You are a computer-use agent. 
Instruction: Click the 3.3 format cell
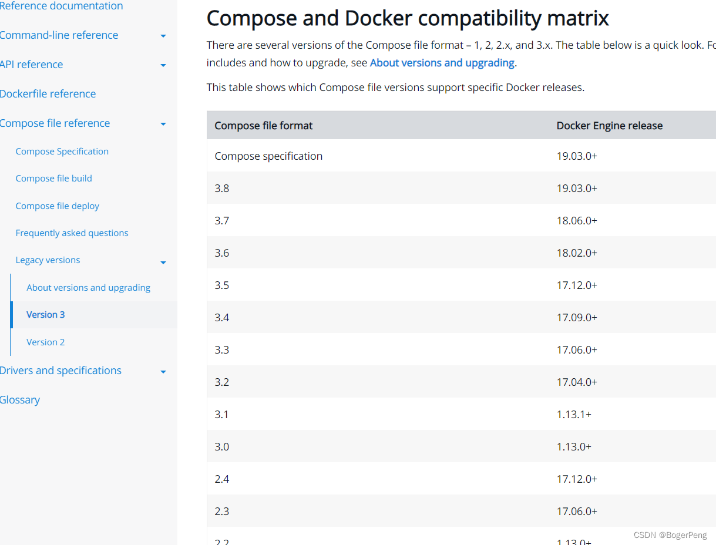221,350
